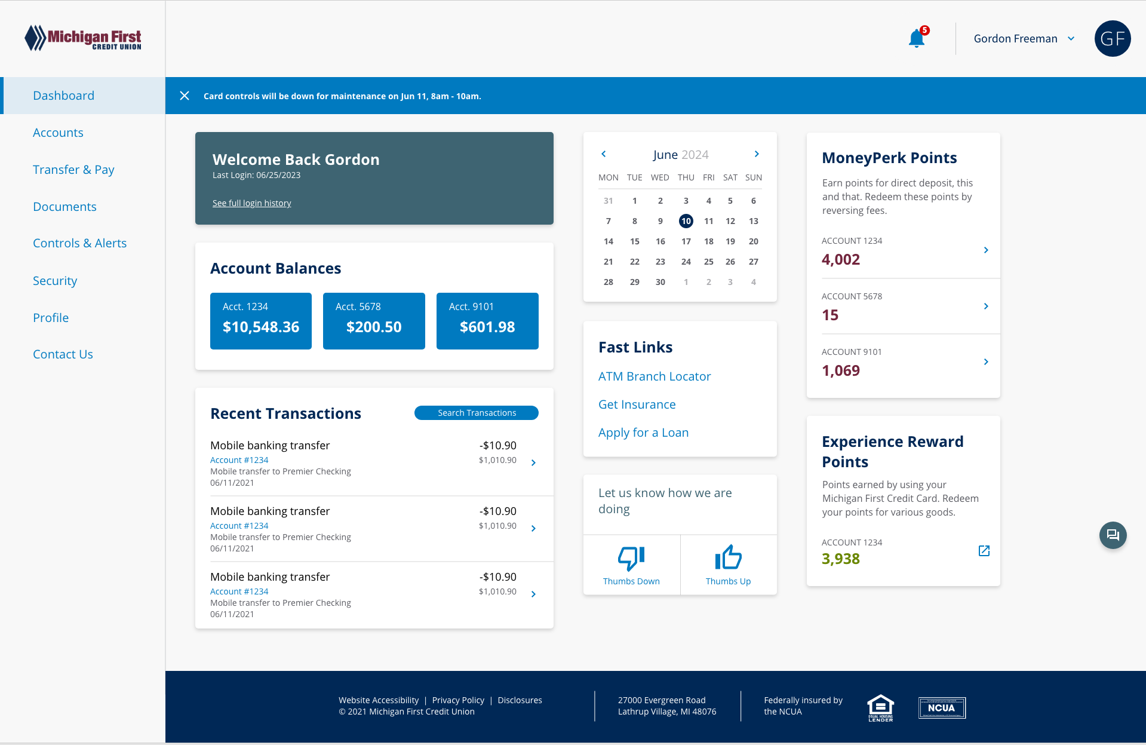The image size is (1146, 745).
Task: Select the Acct. 9101 balance card
Action: click(x=487, y=321)
